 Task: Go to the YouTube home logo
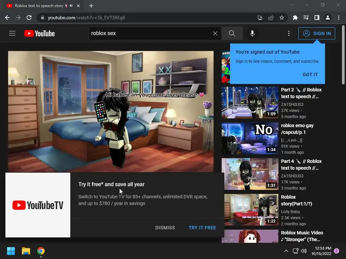pos(40,33)
